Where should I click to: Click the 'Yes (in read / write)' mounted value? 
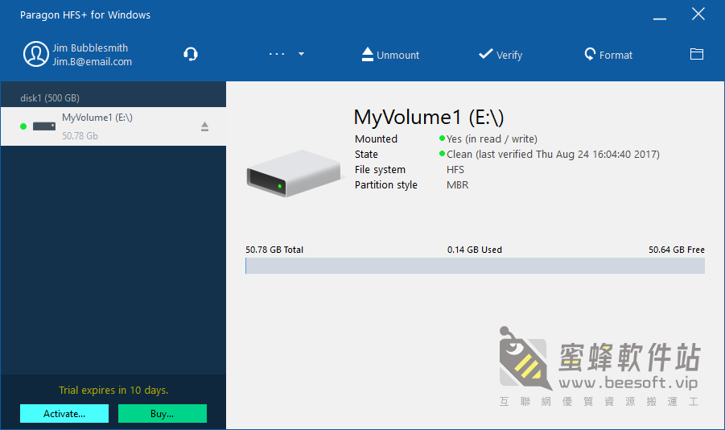click(492, 139)
